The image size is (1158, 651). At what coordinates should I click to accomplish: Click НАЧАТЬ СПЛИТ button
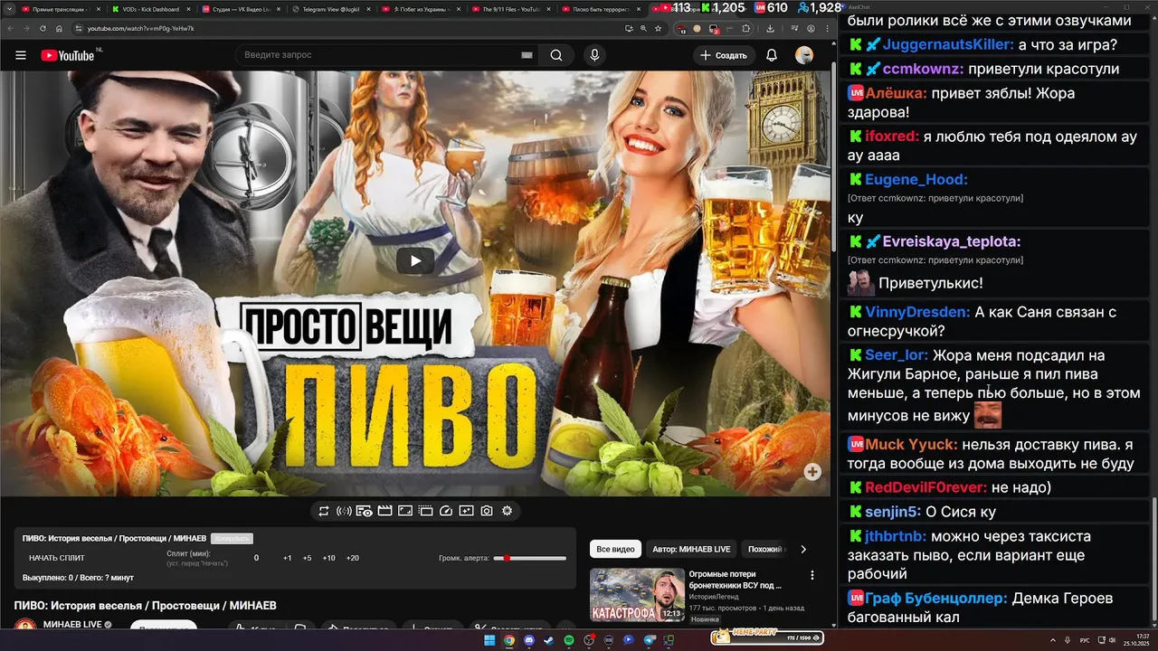tap(57, 558)
